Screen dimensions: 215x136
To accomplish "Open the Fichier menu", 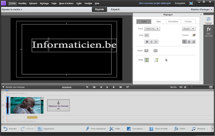I will [13, 4].
